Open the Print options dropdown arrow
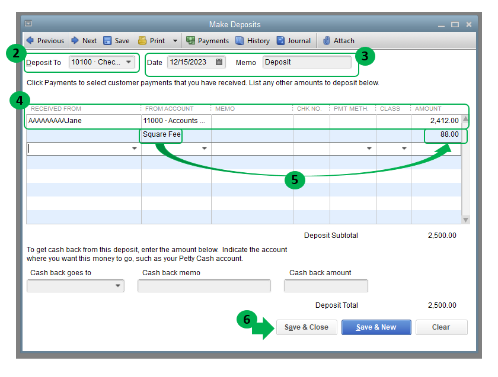 click(175, 41)
